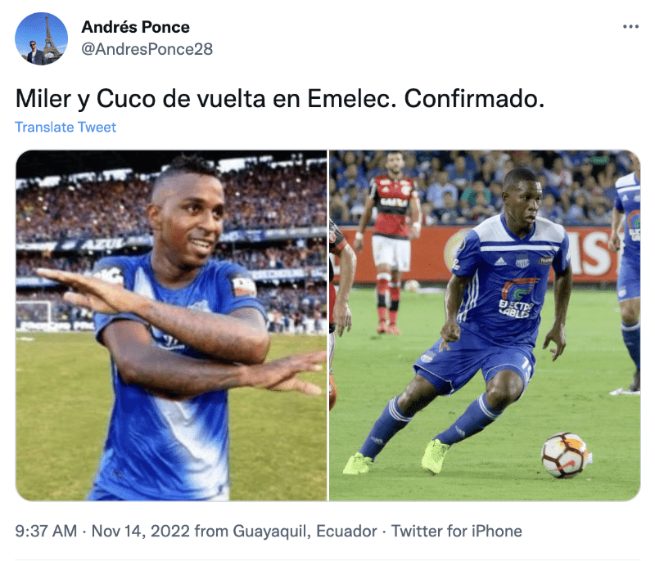Open the @AndresPonce28 handle

147,49
